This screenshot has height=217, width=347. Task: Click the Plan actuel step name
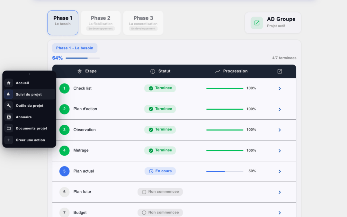pyautogui.click(x=84, y=171)
